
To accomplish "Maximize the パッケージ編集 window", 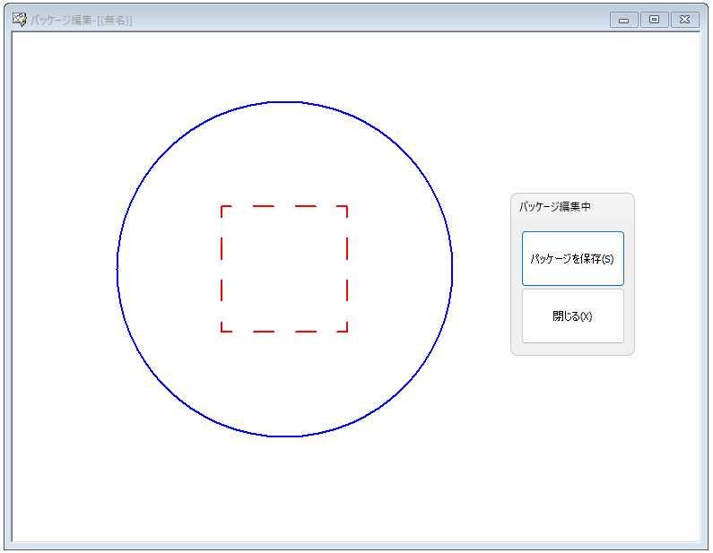I will [654, 20].
